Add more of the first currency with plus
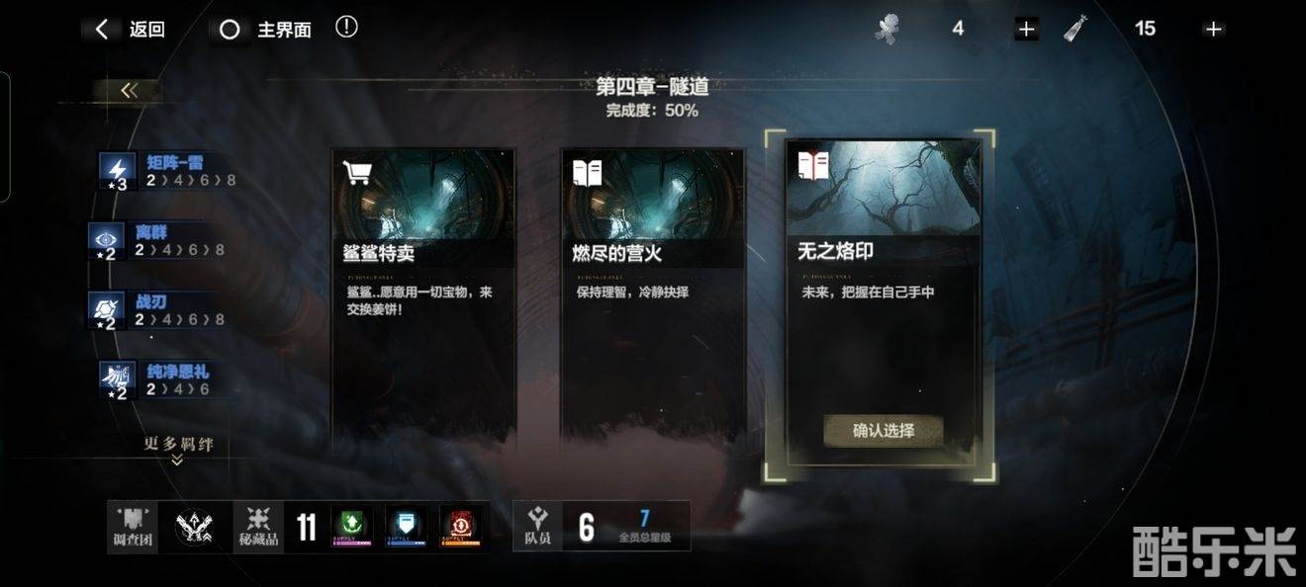 point(1026,30)
